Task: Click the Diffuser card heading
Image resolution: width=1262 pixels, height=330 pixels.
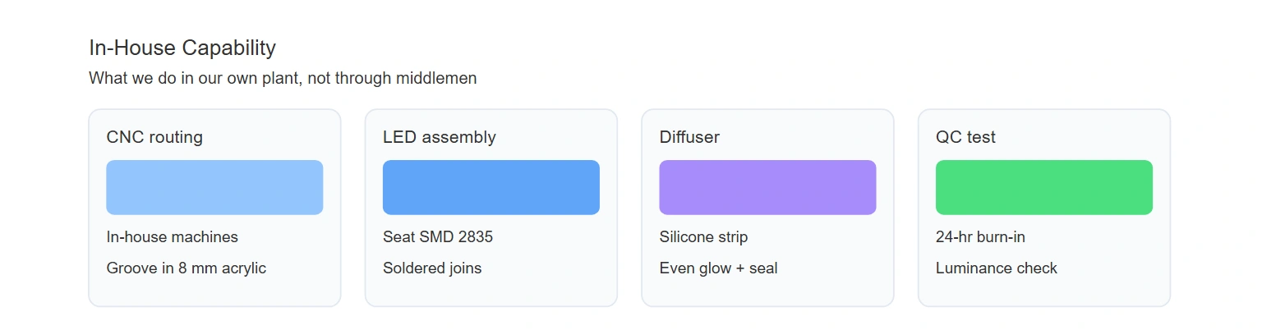Action: tap(689, 137)
